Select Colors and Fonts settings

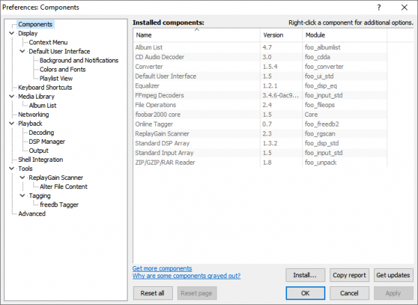(x=64, y=69)
